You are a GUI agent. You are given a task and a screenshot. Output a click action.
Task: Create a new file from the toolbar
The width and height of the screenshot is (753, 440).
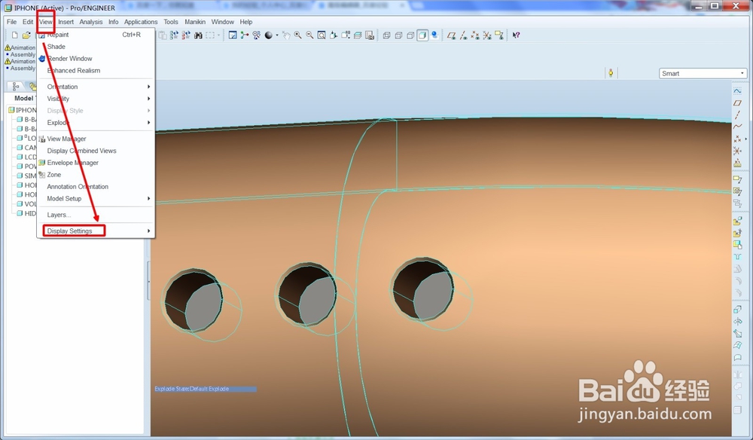click(x=15, y=35)
